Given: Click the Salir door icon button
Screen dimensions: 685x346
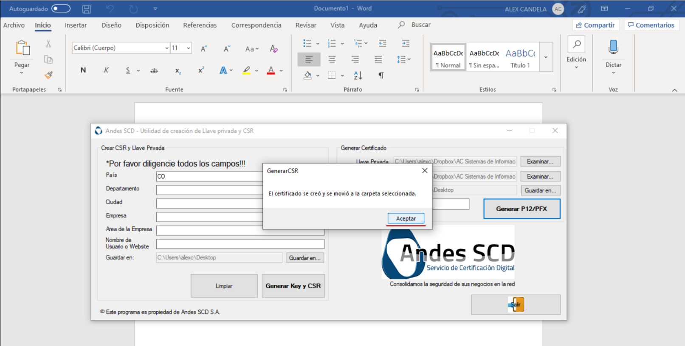Looking at the screenshot, I should click(516, 304).
